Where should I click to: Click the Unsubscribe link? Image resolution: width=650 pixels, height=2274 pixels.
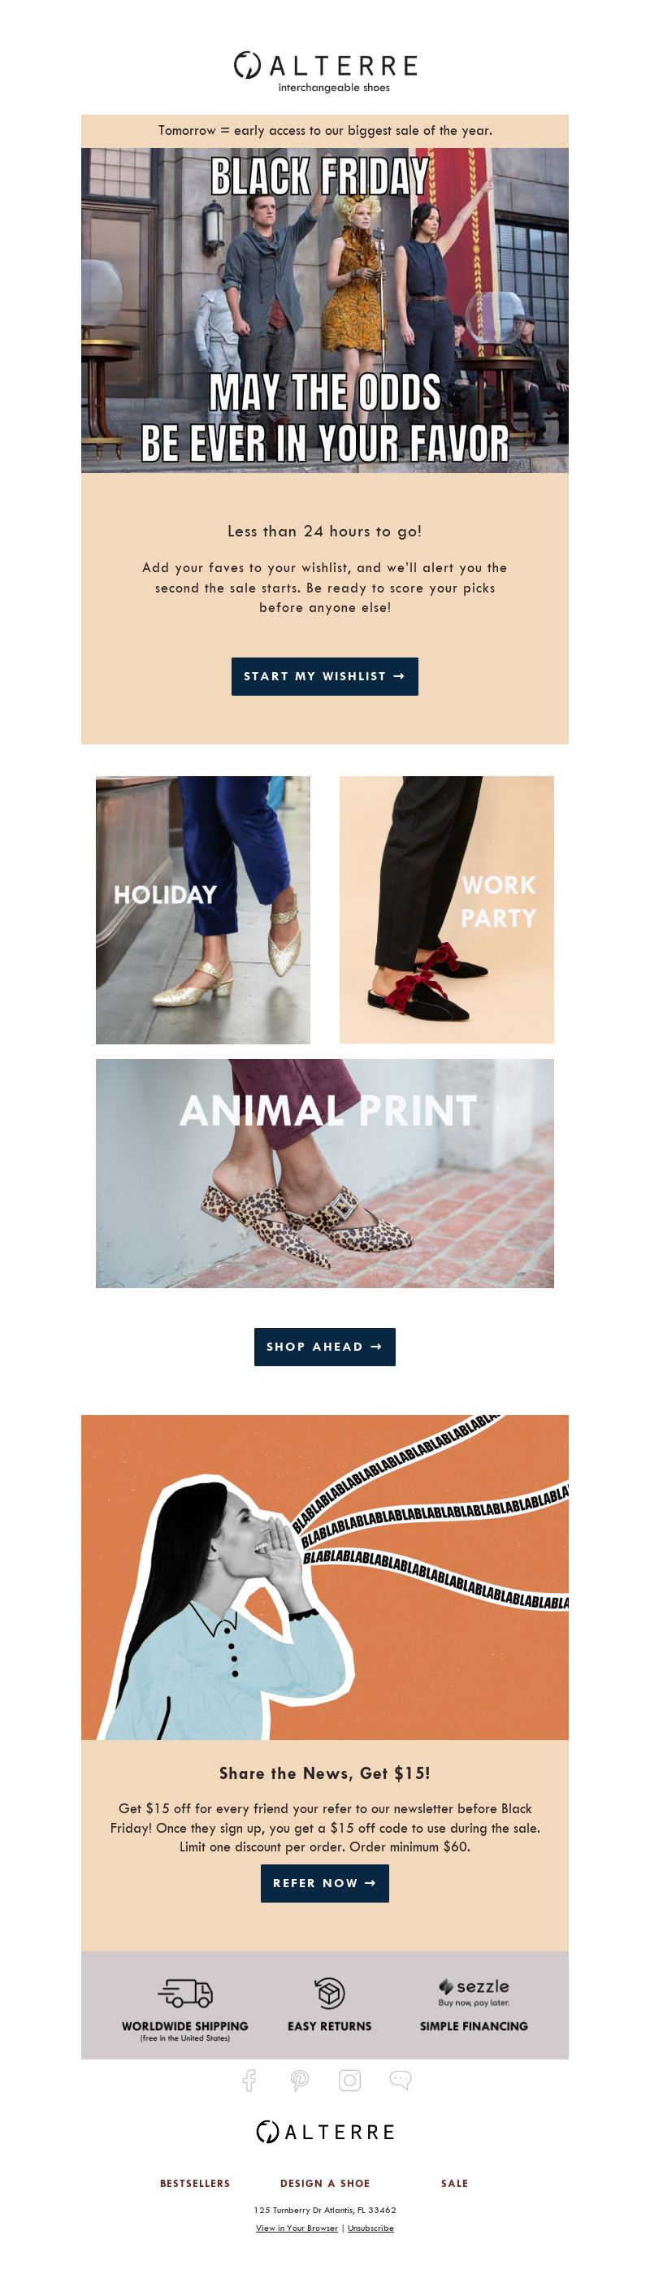370,2228
